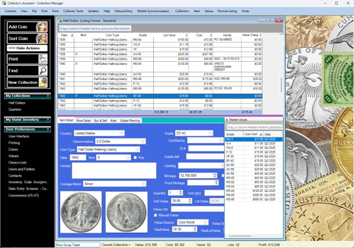Screen dimensions: 354x248
Task: Open the Quarters collection
Action: [x=15, y=110]
